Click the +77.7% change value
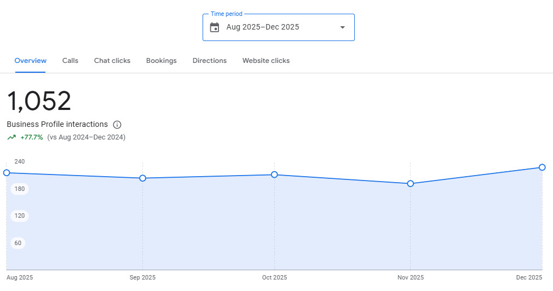553x291 pixels. (x=32, y=137)
